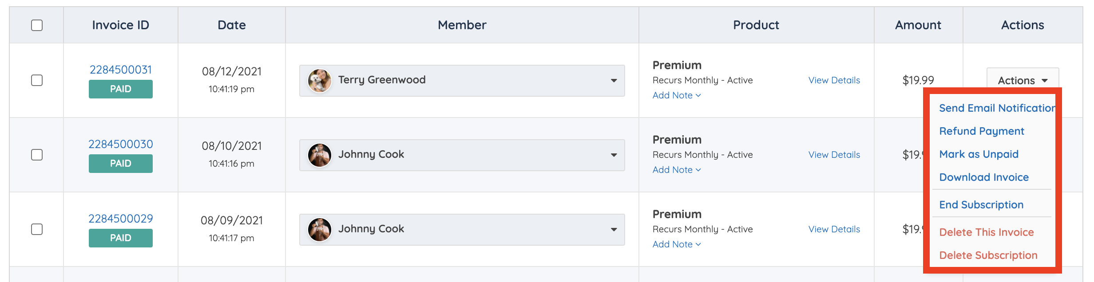Click Johnny Cook's avatar on invoice 2284500029

320,230
